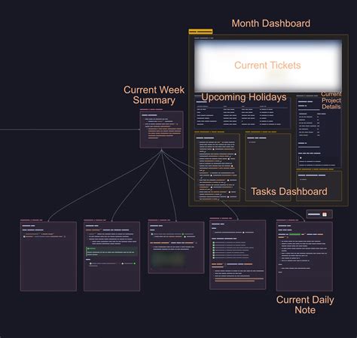Viewport: 357px width, 338px height.
Task: Open blurred image in the middle daily note
Action: coord(168,260)
